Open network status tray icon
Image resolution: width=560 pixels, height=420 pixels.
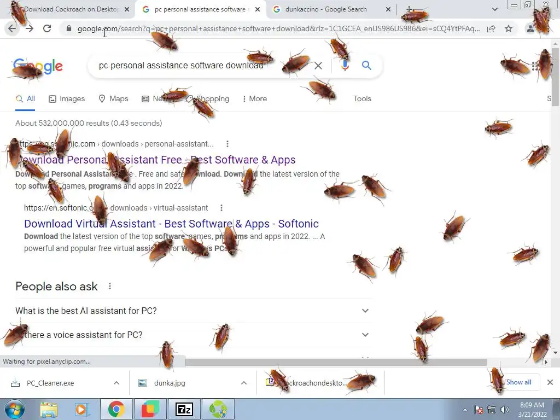coord(492,410)
